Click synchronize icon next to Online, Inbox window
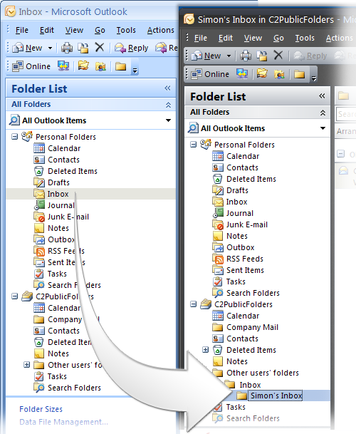 tap(63, 66)
